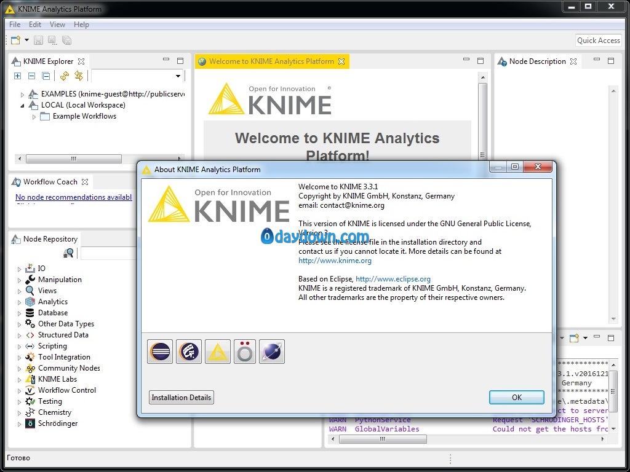Close the Node Description tab
630x472 pixels.
tap(573, 61)
